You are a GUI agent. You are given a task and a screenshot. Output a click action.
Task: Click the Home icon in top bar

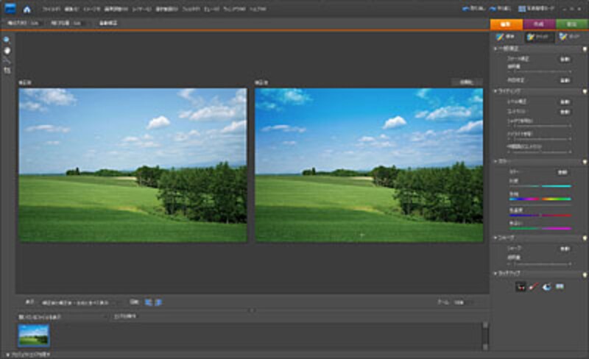[x=27, y=10]
